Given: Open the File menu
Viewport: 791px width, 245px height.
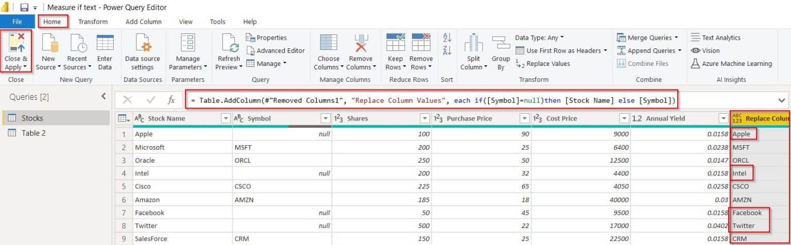Looking at the screenshot, I should [x=17, y=22].
